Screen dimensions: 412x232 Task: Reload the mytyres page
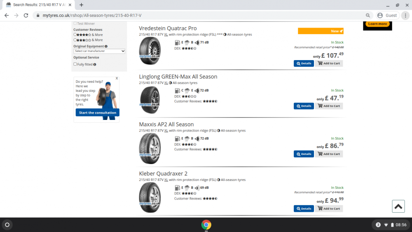(26, 16)
